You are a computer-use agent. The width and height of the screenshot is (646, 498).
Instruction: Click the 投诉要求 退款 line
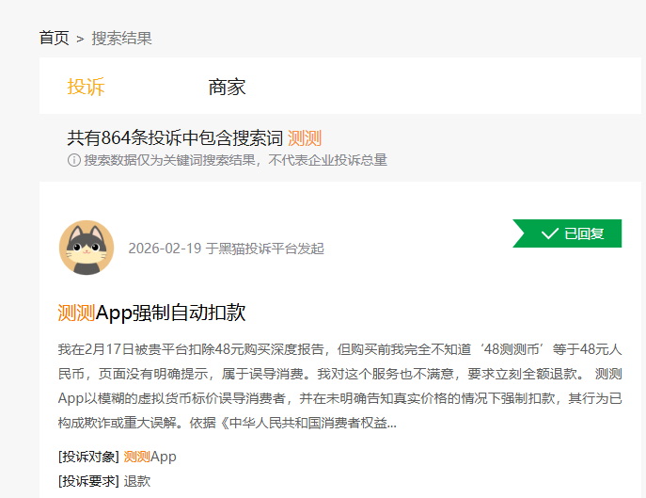tap(103, 481)
